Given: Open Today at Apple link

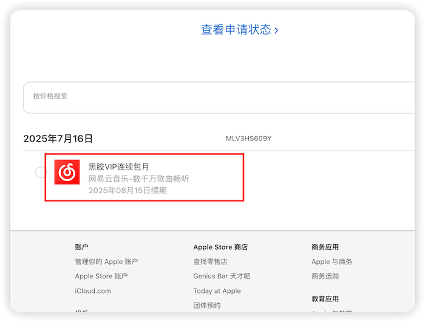Looking at the screenshot, I should pyautogui.click(x=217, y=291).
